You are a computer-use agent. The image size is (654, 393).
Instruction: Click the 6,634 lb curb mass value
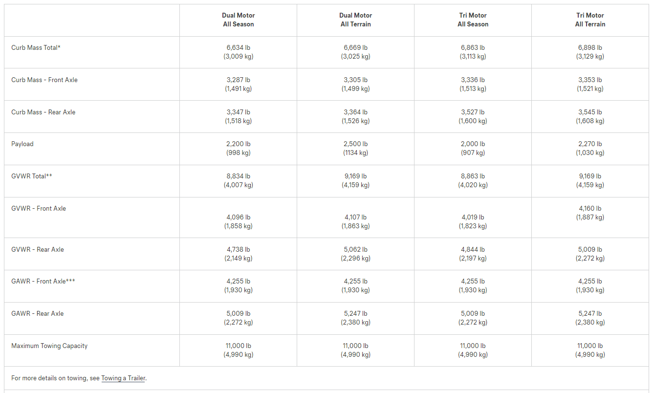click(239, 48)
